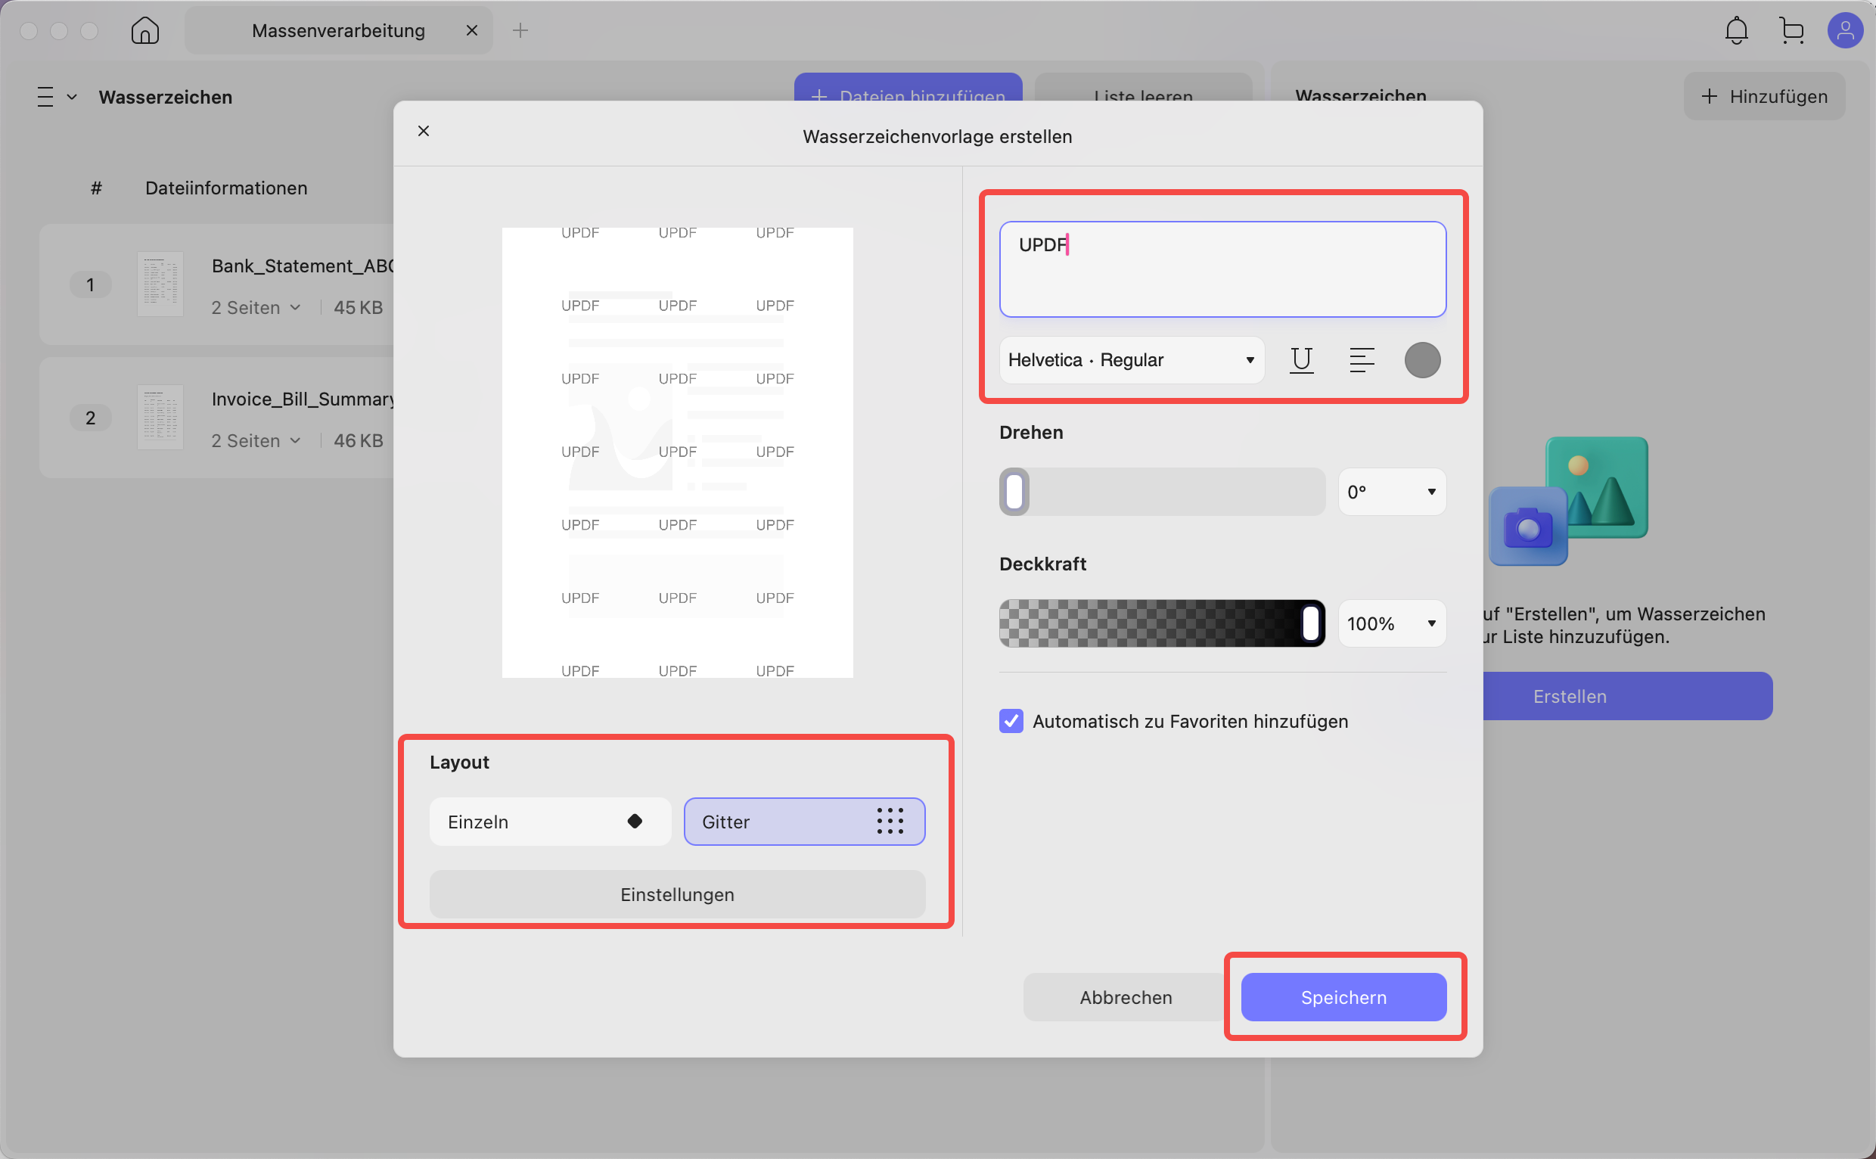Select the Bank_Statement file thumbnail
Screen dimensions: 1876x1159
tap(160, 284)
